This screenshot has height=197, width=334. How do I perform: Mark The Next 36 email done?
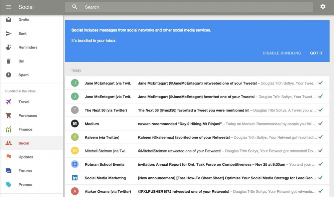point(320,110)
